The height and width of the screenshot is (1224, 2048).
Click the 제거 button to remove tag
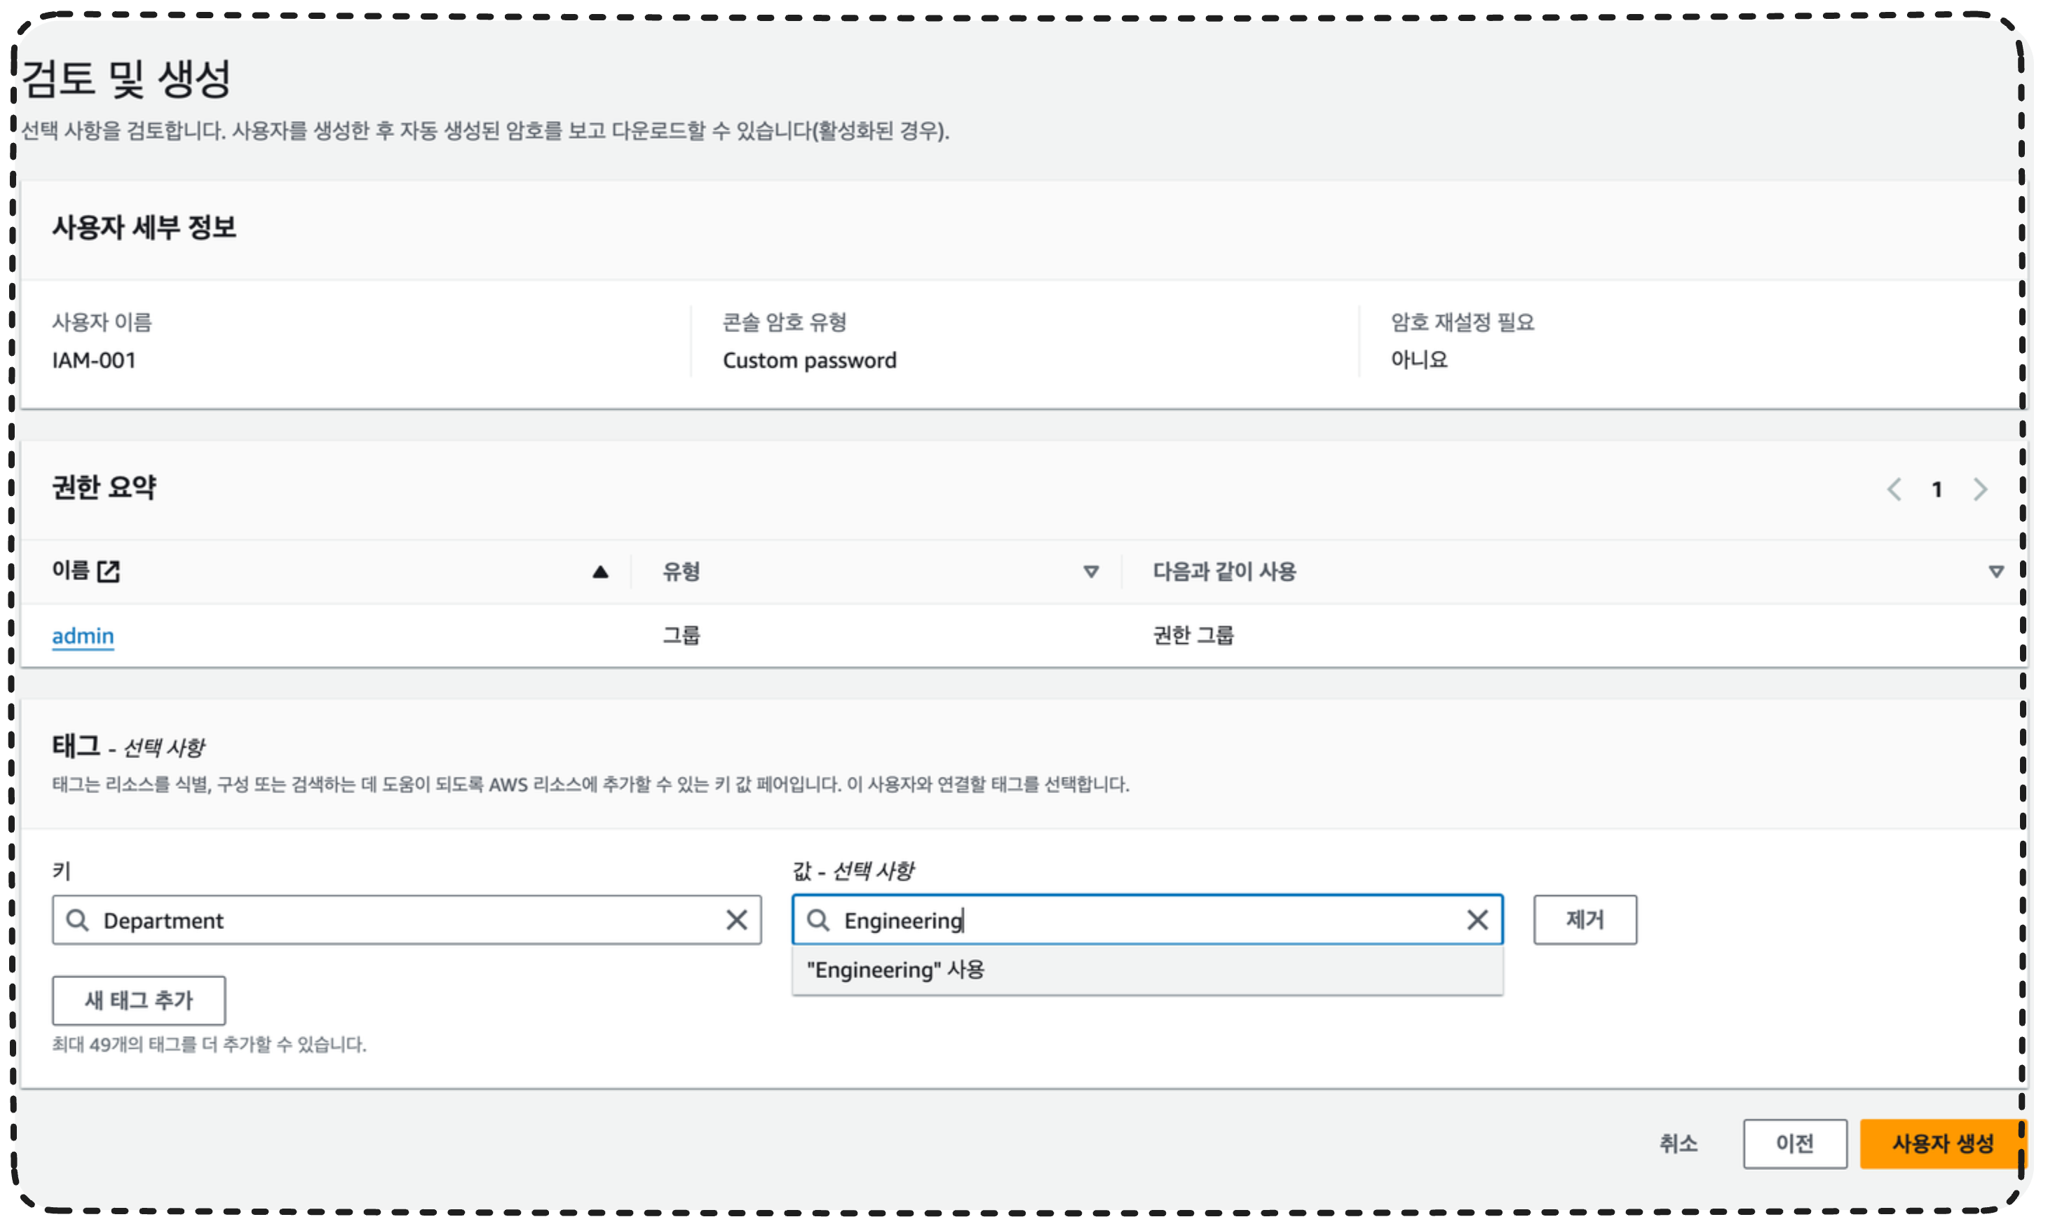point(1585,920)
